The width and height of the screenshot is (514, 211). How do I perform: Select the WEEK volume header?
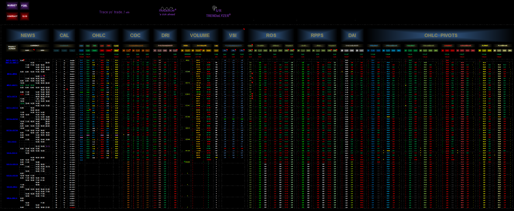(186, 45)
